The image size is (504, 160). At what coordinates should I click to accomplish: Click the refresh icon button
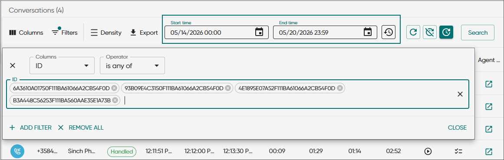(413, 32)
